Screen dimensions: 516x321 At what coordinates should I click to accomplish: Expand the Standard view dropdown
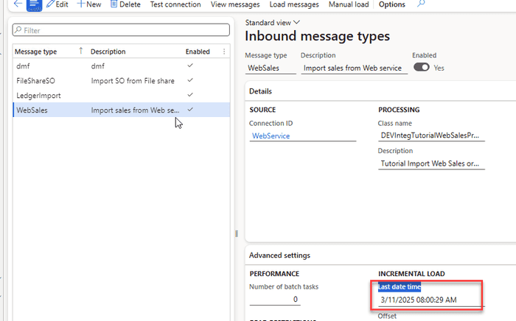pyautogui.click(x=273, y=23)
